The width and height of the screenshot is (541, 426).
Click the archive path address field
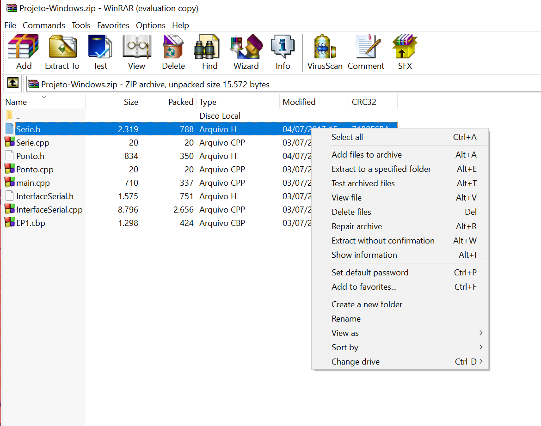[x=283, y=85]
